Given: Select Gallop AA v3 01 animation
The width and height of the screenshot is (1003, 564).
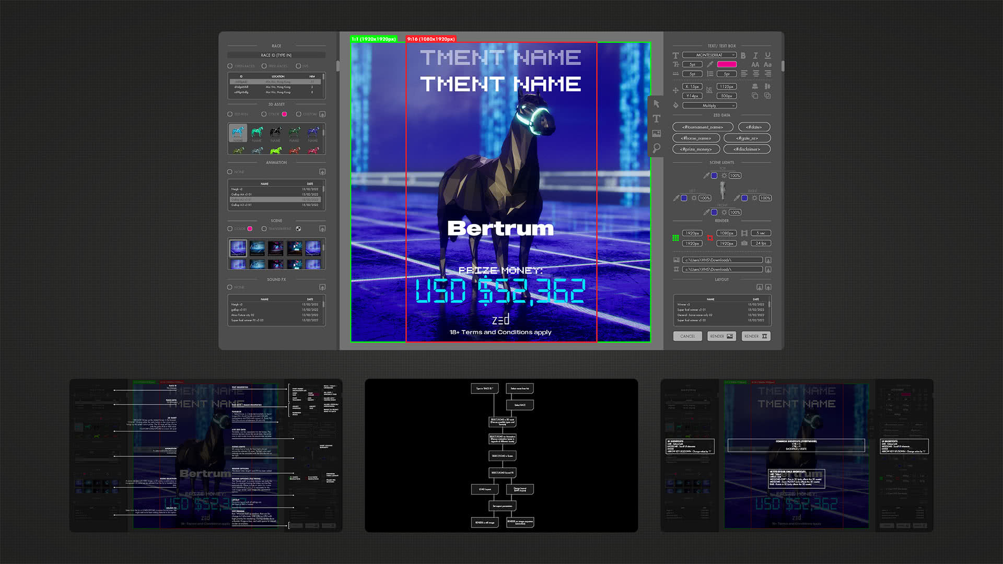Looking at the screenshot, I should pyautogui.click(x=241, y=194).
